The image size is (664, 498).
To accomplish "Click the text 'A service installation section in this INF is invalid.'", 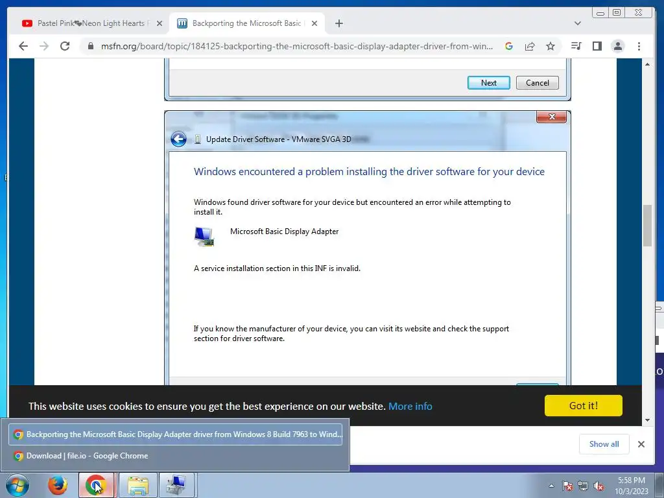I will [x=277, y=268].
